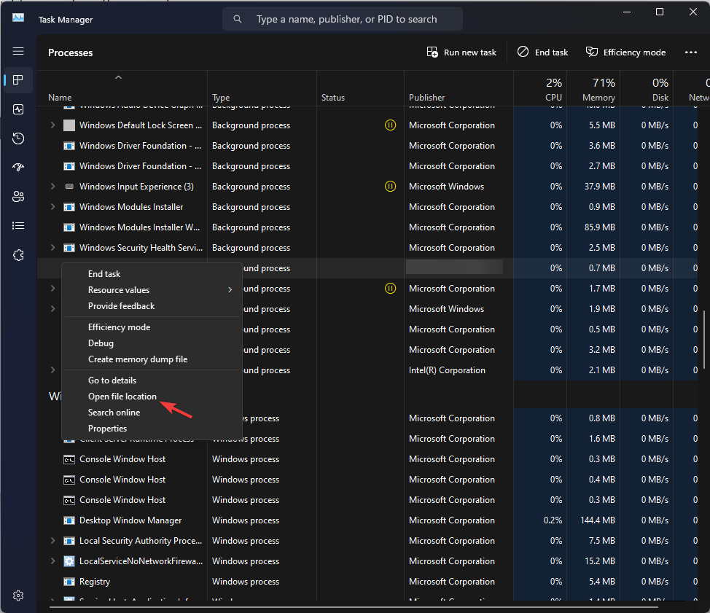Expand Windows Input Experience (3) group
Viewport: 710px width, 613px height.
click(x=53, y=187)
